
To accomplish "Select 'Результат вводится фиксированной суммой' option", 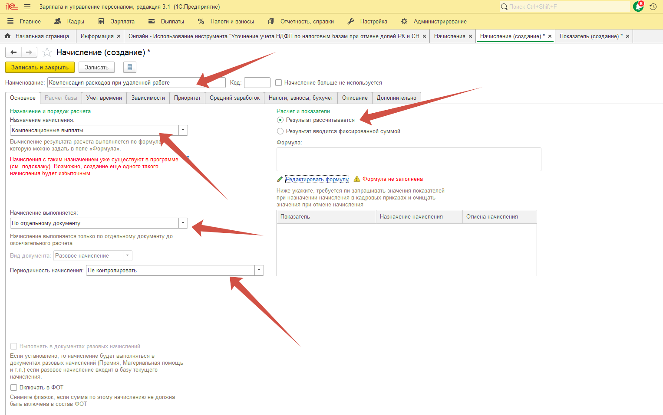I will (280, 131).
